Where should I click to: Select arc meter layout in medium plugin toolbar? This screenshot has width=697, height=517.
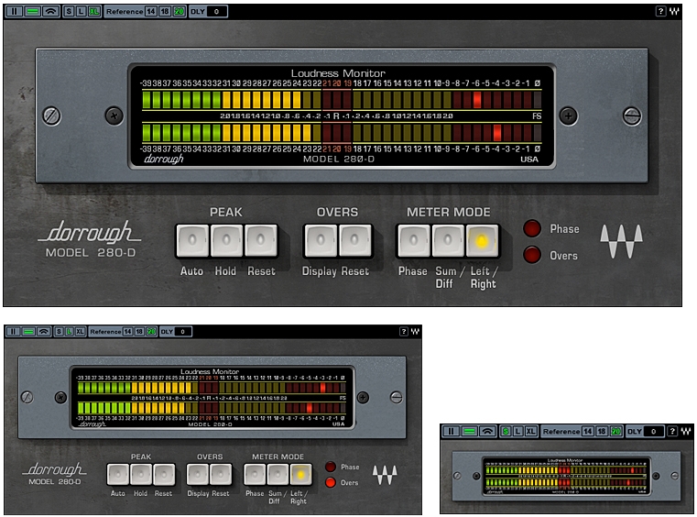[x=44, y=332]
